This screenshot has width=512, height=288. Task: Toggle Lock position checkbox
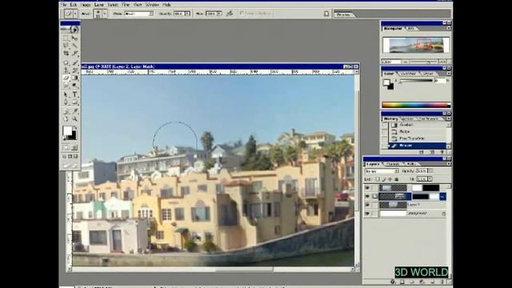pos(390,179)
